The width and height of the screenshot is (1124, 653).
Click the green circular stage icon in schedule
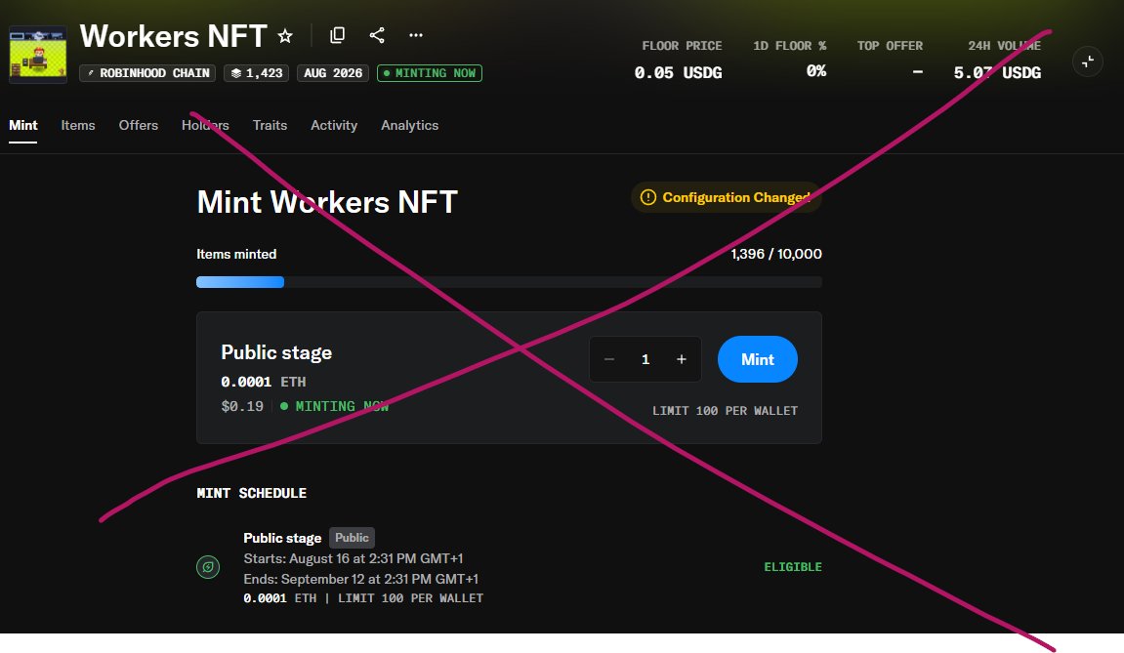click(208, 567)
